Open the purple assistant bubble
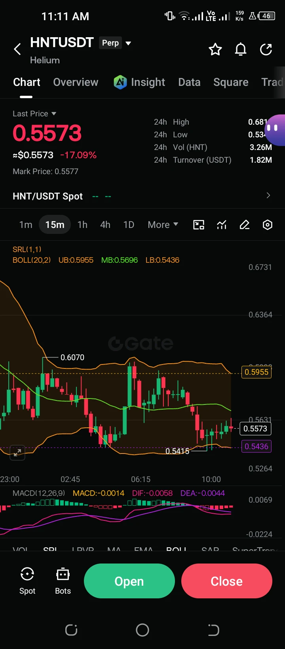Image resolution: width=285 pixels, height=649 pixels. pos(274,130)
